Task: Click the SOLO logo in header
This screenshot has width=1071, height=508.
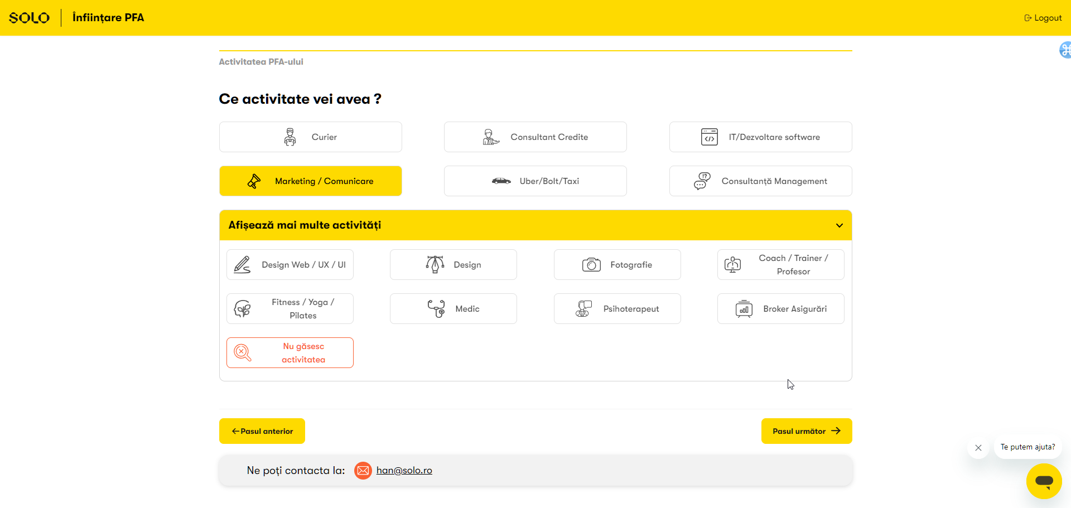Action: click(30, 18)
